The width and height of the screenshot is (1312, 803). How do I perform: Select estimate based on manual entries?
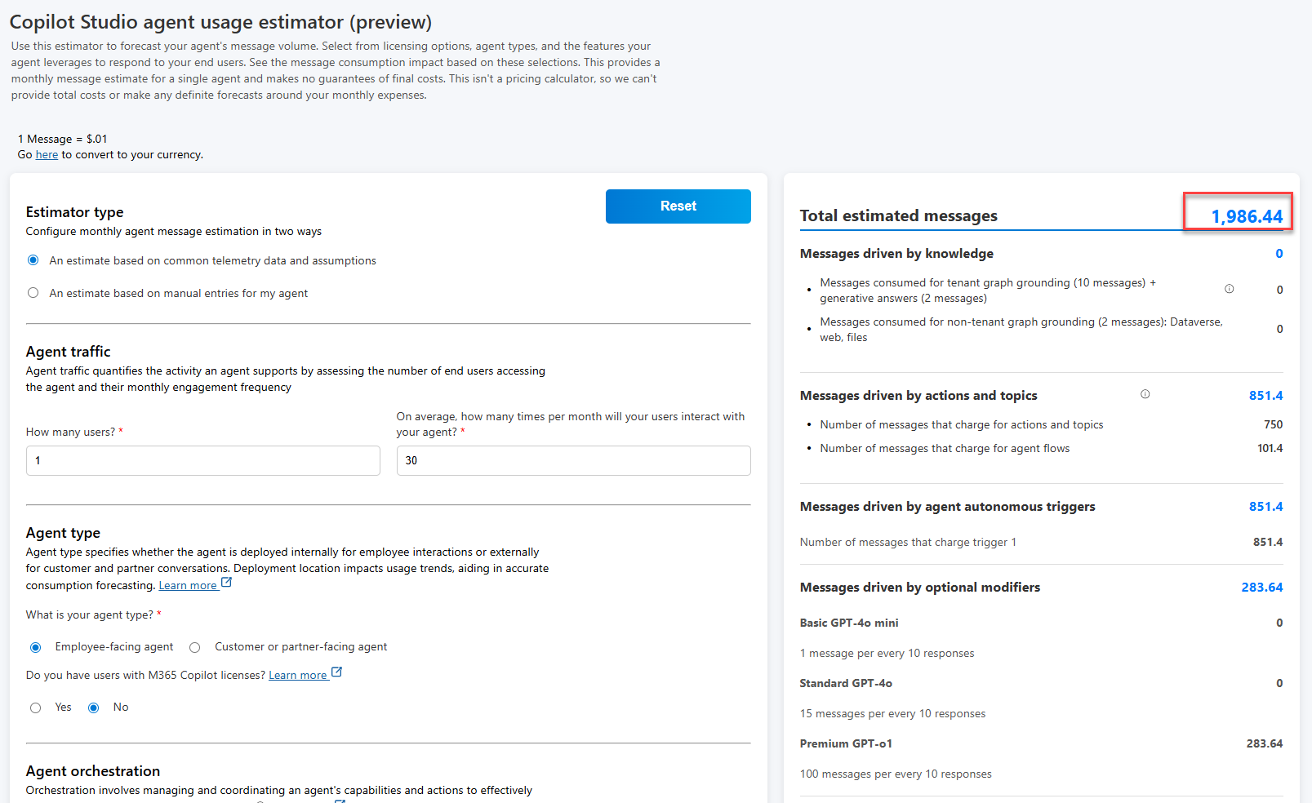33,293
